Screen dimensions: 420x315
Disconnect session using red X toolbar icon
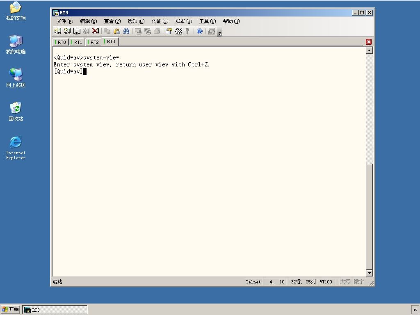pos(95,31)
